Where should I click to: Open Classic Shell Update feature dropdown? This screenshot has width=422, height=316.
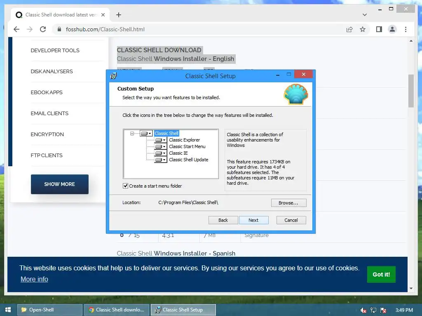click(161, 160)
